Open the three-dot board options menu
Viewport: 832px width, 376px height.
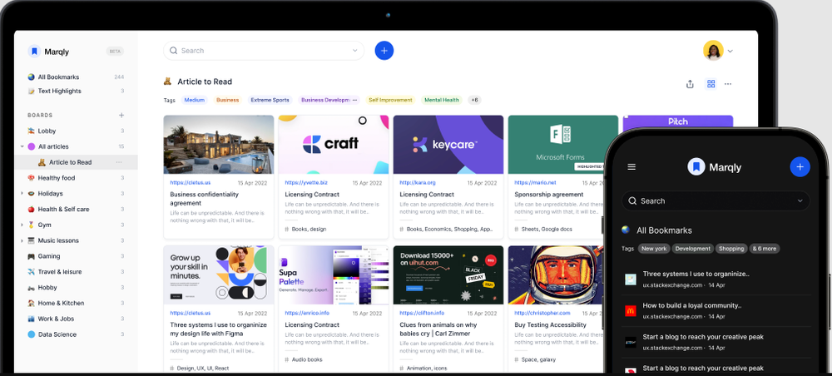pyautogui.click(x=728, y=84)
